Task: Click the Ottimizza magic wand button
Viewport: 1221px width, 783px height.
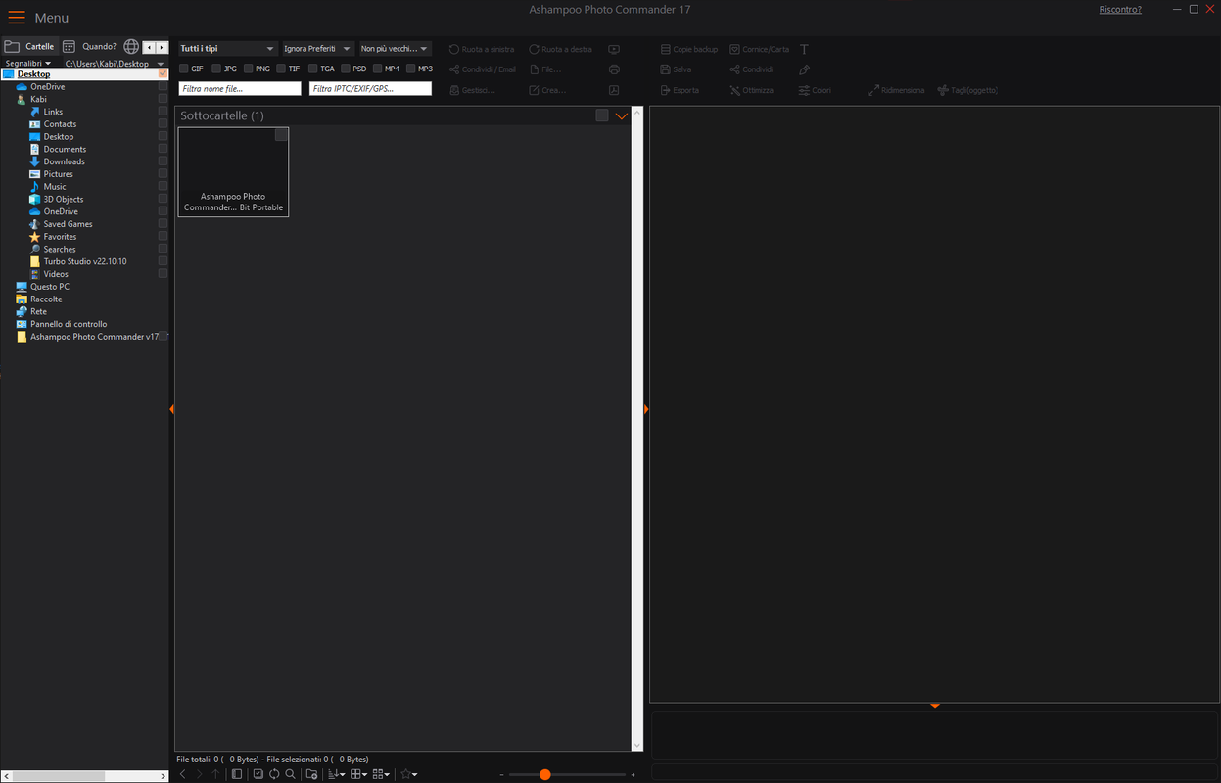Action: [751, 90]
